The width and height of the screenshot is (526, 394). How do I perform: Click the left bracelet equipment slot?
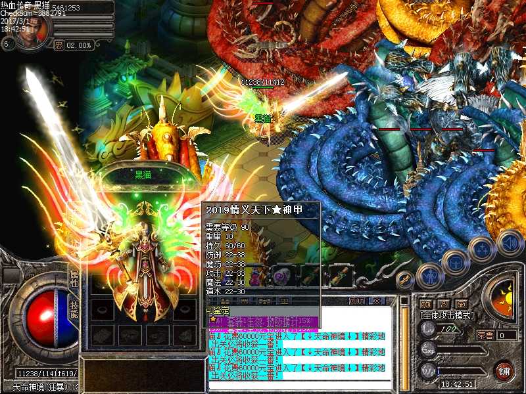[102, 309]
